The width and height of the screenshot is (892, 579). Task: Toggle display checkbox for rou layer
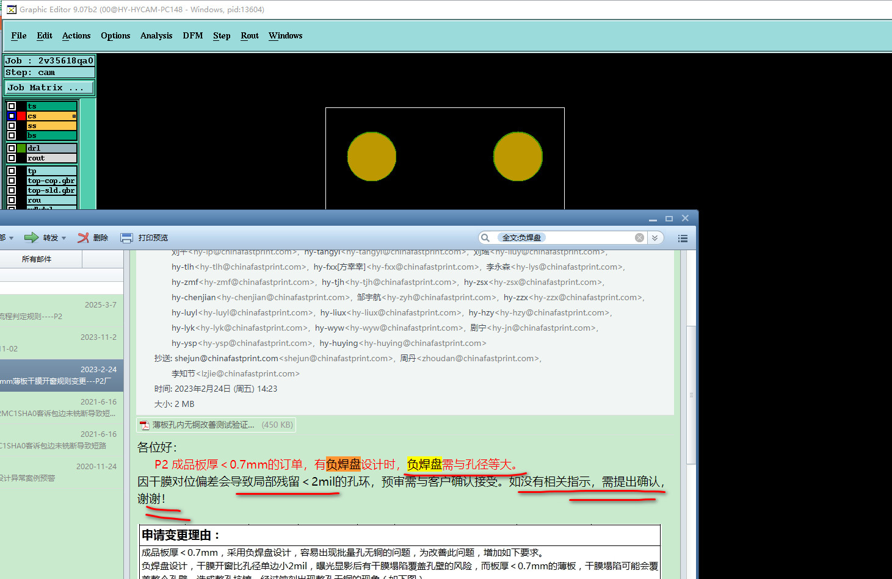pyautogui.click(x=12, y=200)
